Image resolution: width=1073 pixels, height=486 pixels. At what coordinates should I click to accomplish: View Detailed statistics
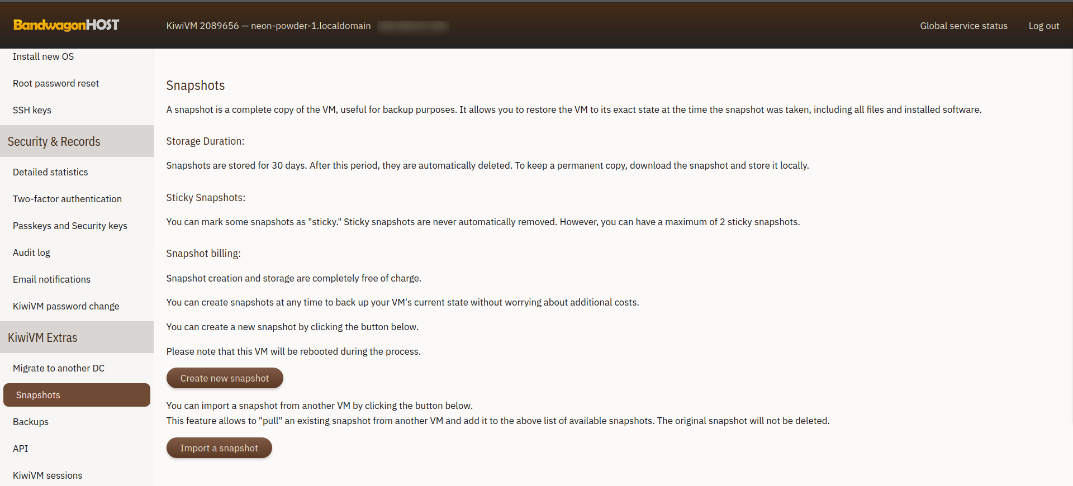(x=50, y=172)
